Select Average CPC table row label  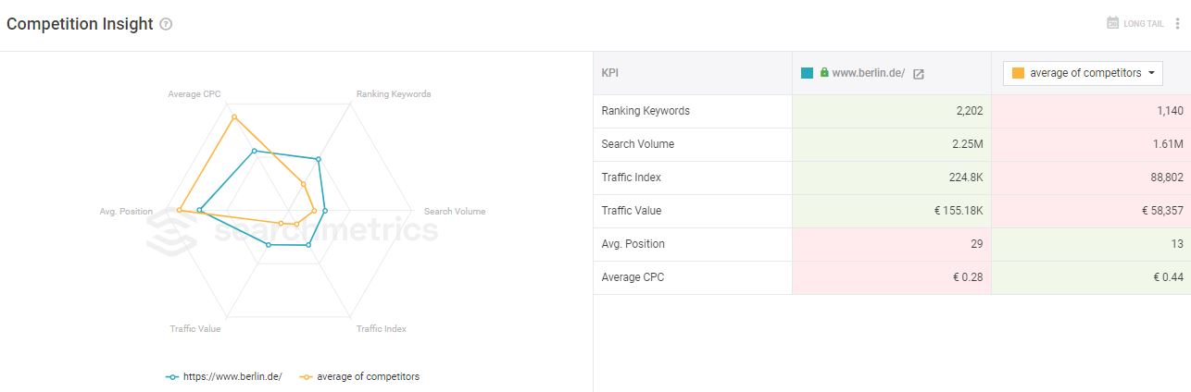[633, 277]
